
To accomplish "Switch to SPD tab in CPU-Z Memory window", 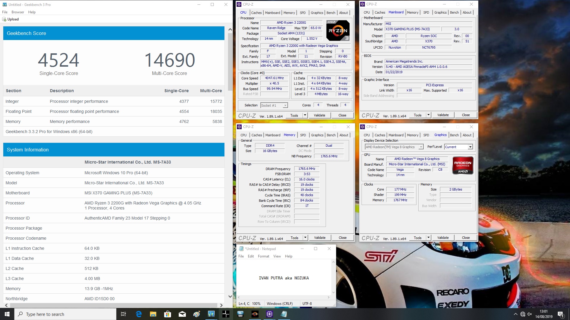I will click(x=303, y=135).
